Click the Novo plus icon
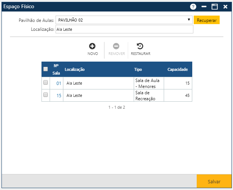Image resolution: width=233 pixels, height=190 pixels. 93,46
